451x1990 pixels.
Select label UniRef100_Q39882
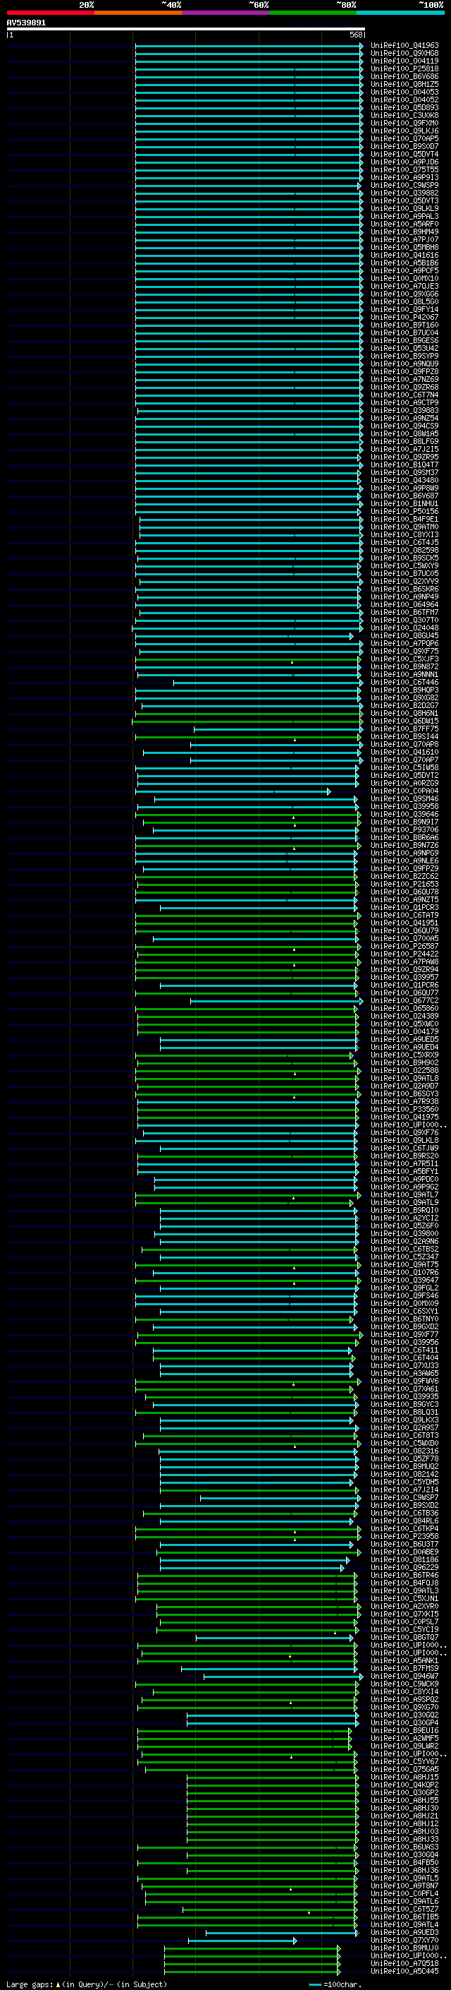click(x=404, y=193)
